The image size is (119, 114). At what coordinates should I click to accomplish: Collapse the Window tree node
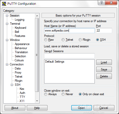point(7,40)
